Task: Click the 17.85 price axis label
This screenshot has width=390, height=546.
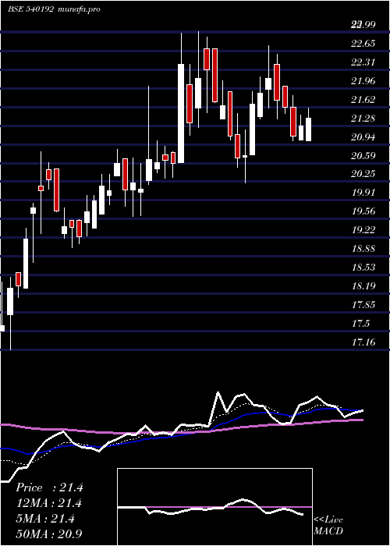Action: click(x=363, y=305)
